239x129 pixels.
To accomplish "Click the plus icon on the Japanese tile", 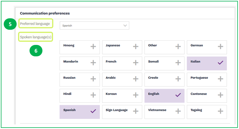I will pyautogui.click(x=136, y=47).
